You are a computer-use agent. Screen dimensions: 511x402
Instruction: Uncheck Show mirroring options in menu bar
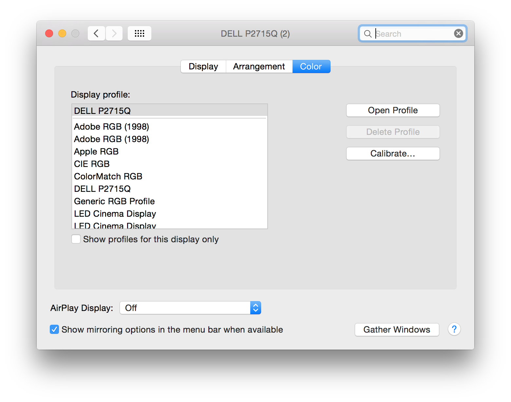tap(54, 329)
